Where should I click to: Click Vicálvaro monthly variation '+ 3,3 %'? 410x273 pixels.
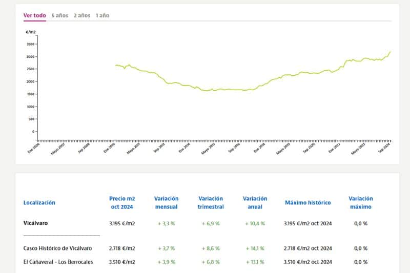(166, 224)
